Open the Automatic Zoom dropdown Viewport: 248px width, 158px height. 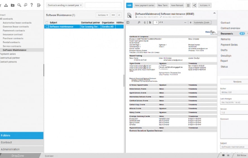click(x=202, y=23)
